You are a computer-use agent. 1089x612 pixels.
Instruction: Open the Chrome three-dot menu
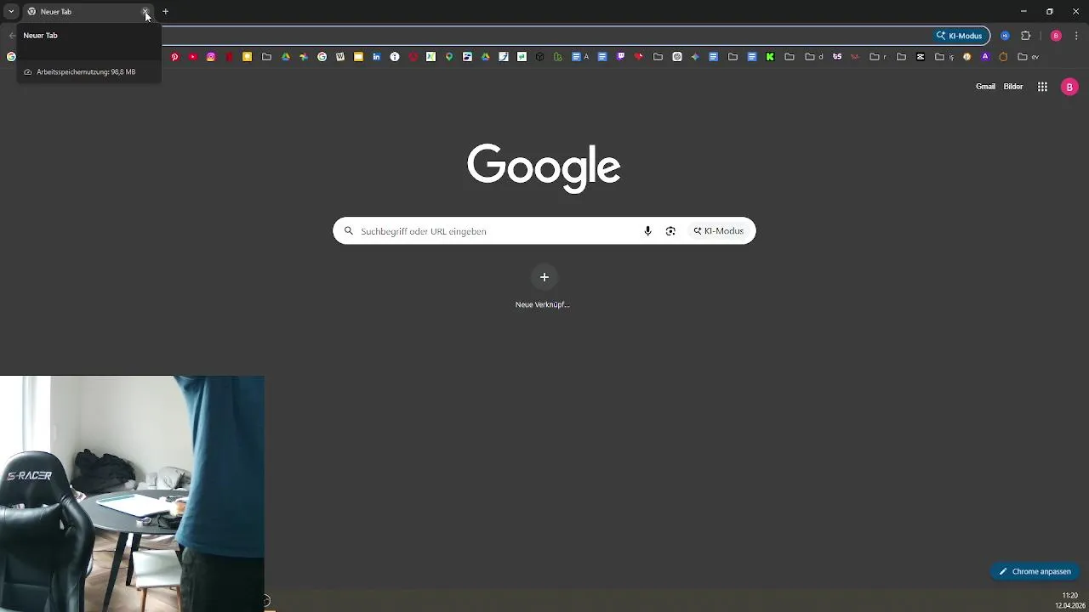click(1076, 36)
